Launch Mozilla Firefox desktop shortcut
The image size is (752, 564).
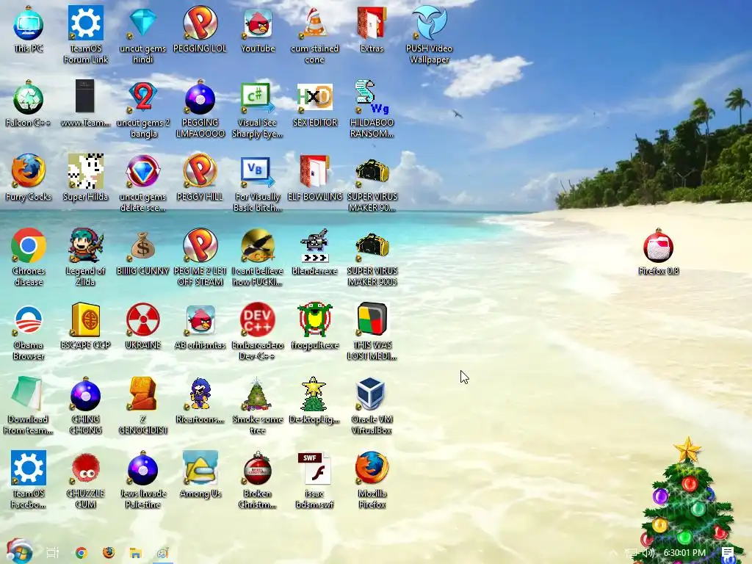tap(372, 479)
